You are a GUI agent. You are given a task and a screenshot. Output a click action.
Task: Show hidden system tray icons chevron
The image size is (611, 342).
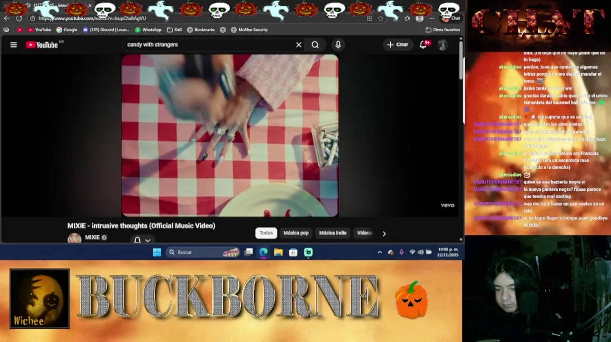(x=380, y=252)
